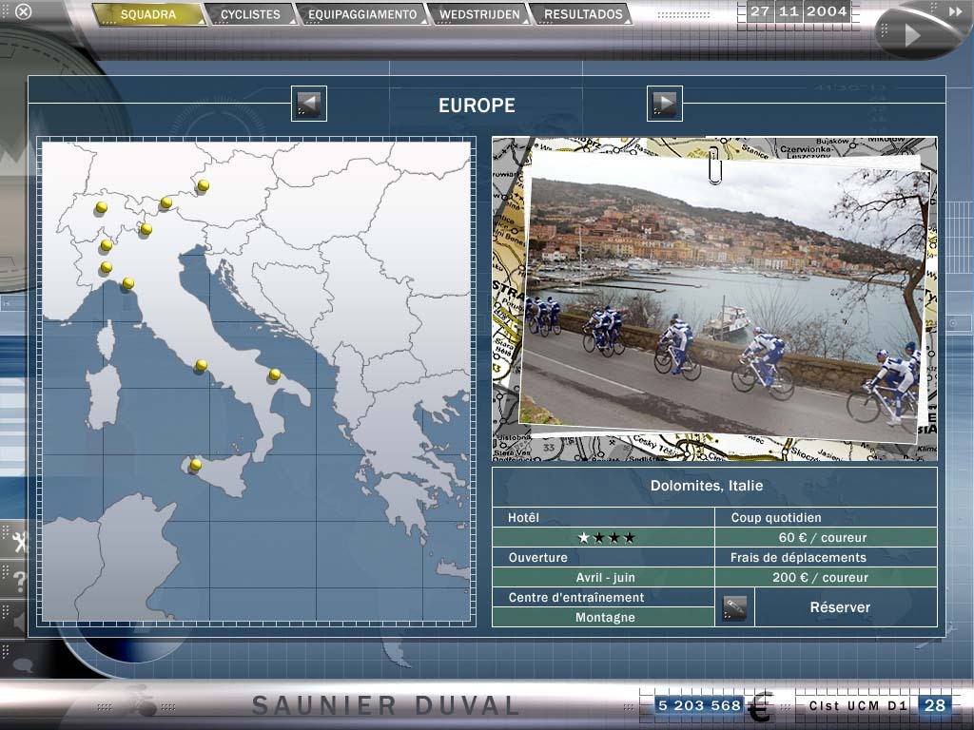Open the Squadra tab
The width and height of the screenshot is (974, 730).
pyautogui.click(x=148, y=14)
